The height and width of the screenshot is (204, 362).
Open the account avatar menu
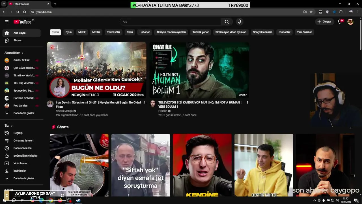pyautogui.click(x=350, y=22)
